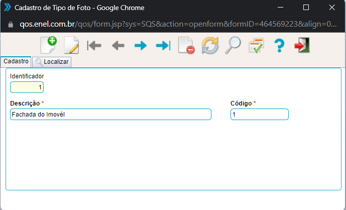Click the Identificador field

(x=27, y=87)
